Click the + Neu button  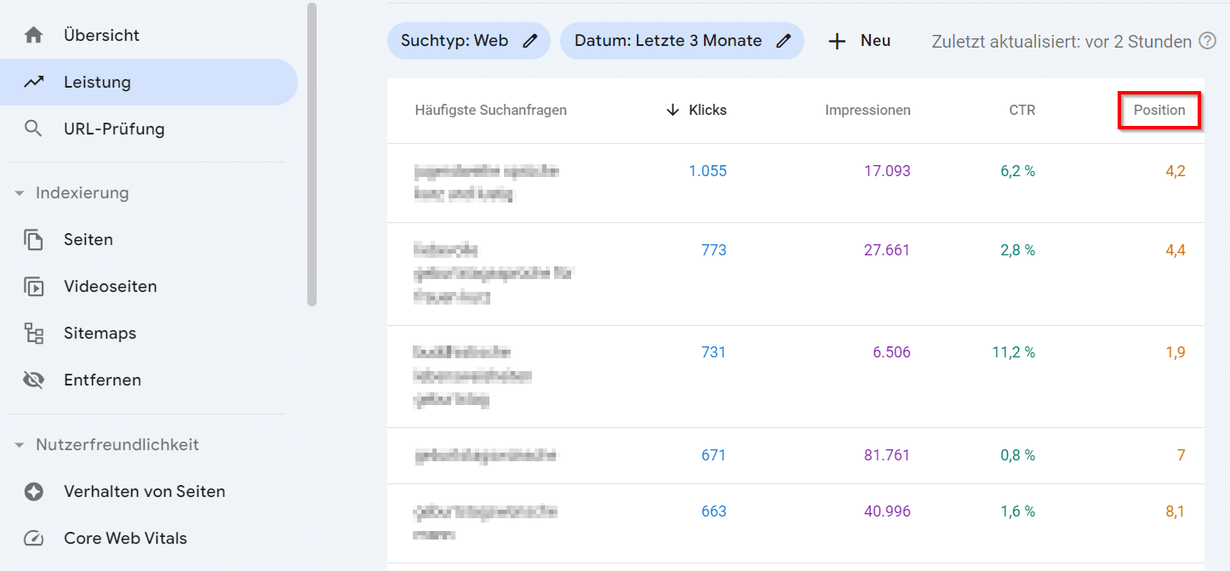pyautogui.click(x=859, y=40)
